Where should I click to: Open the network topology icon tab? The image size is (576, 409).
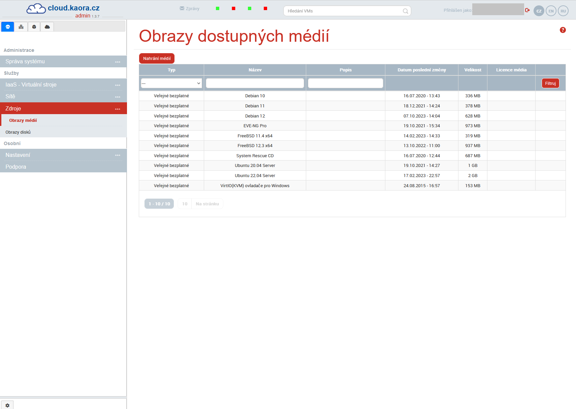point(21,27)
